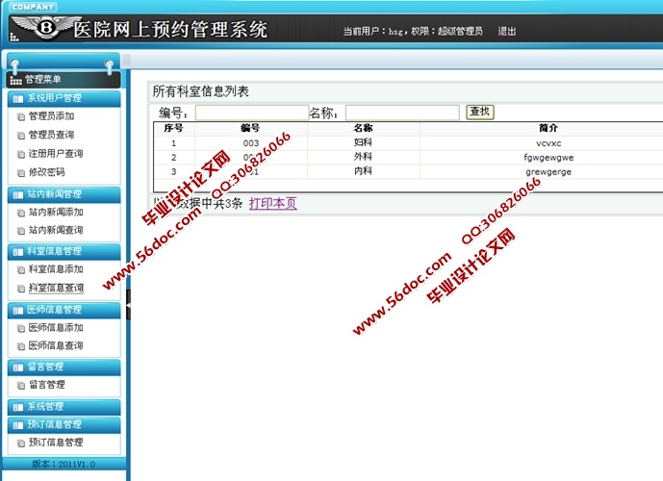Collapse the 站内新闻管理 section
The width and height of the screenshot is (663, 481).
pyautogui.click(x=64, y=194)
